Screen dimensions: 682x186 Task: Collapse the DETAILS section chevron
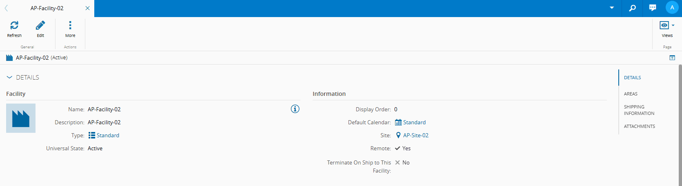click(x=9, y=77)
